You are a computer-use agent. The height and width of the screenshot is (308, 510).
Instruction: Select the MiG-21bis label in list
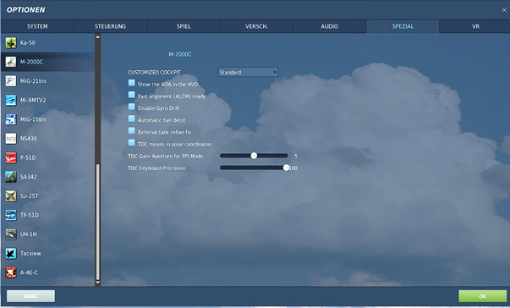click(33, 81)
